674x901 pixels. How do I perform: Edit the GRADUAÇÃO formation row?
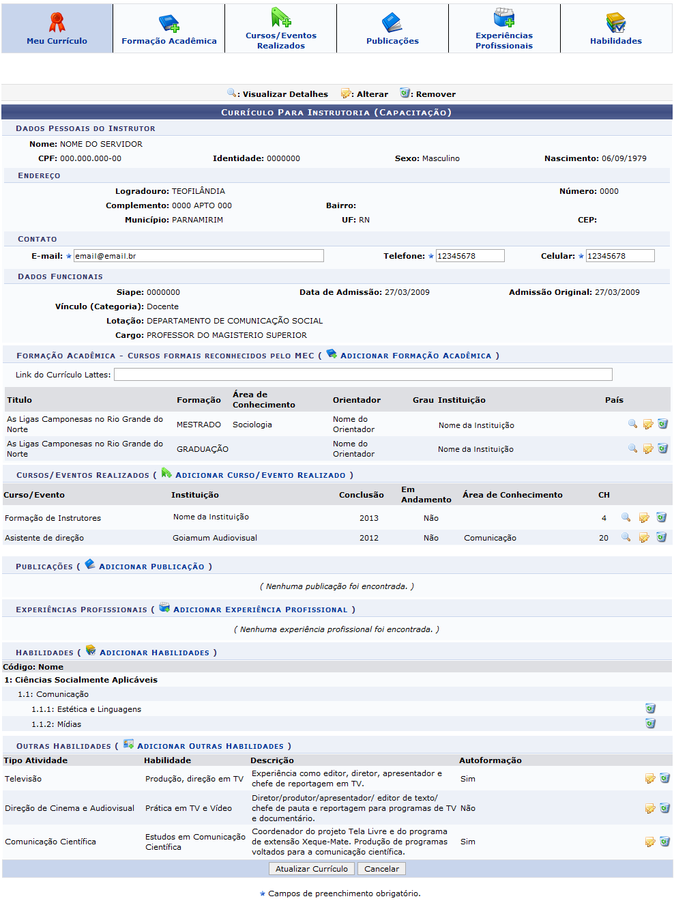(648, 448)
